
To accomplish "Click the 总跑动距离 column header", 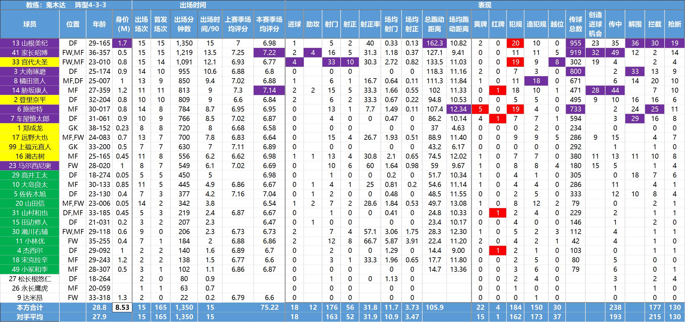I will coord(435,24).
